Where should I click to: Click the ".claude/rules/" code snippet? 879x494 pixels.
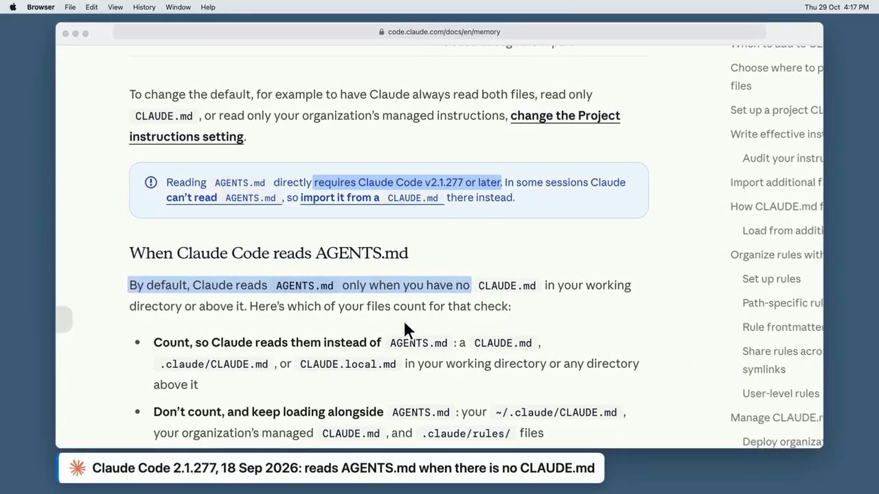click(x=466, y=433)
